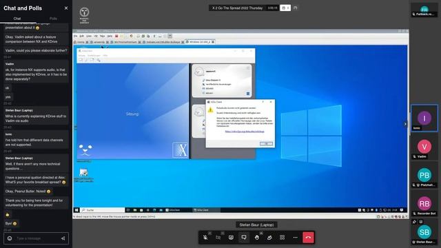Switch to the Polls tab
This screenshot has width=441, height=248.
[x=53, y=19]
